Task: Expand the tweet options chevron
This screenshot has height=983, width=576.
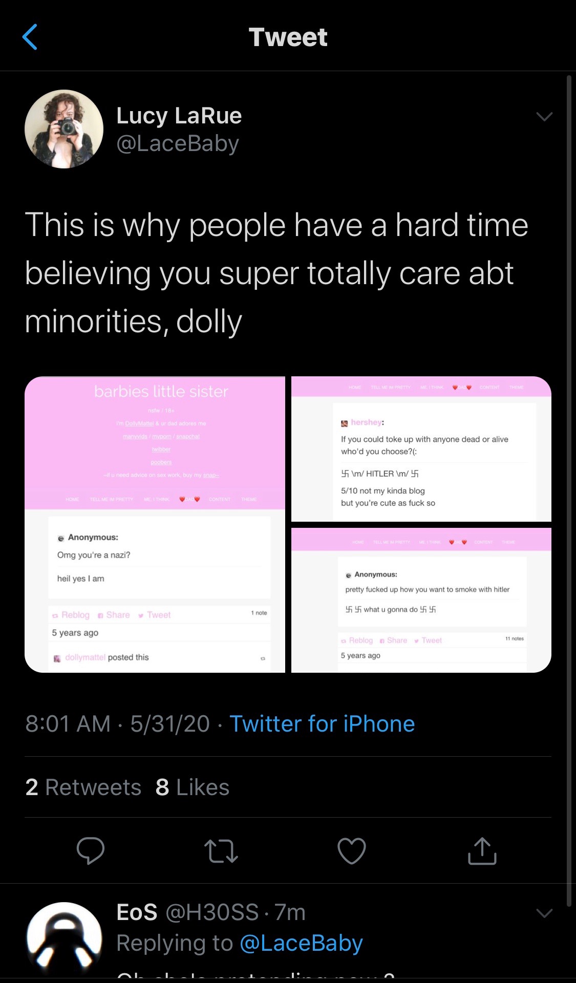Action: pyautogui.click(x=544, y=117)
